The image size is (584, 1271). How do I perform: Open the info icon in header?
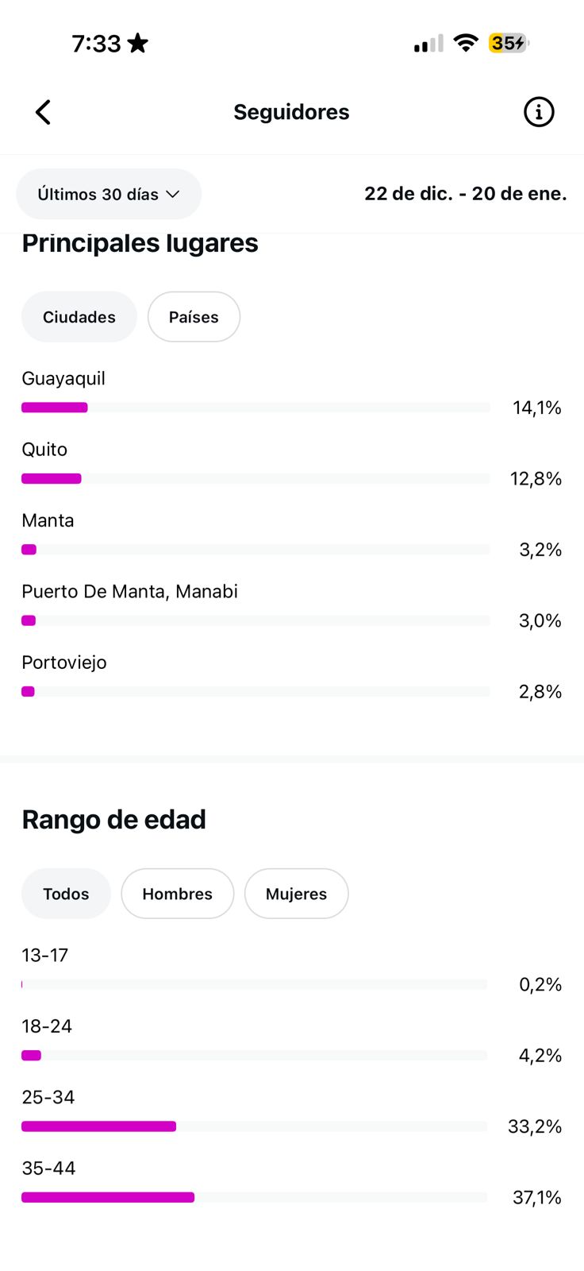(x=539, y=112)
